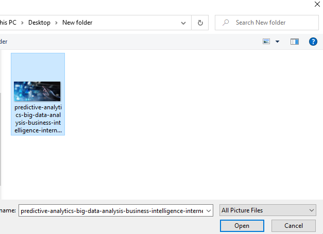Click the refresh button beside the address bar

[x=199, y=23]
